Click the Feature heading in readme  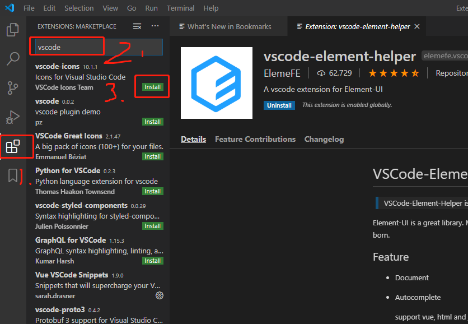(x=390, y=257)
